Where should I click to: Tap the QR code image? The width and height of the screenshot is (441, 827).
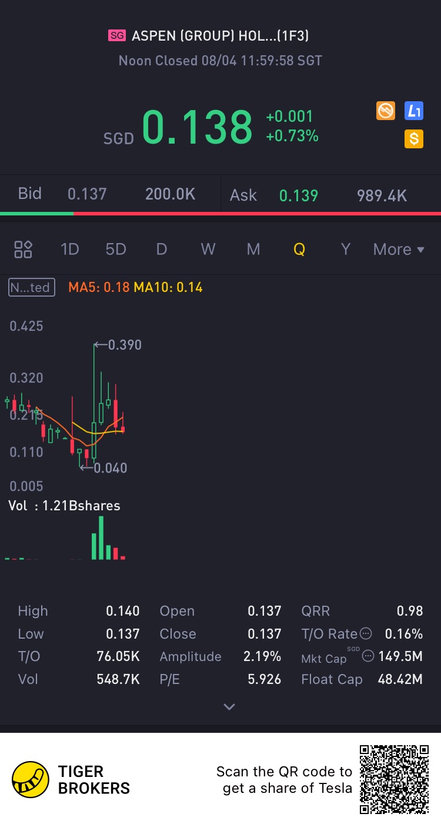(394, 779)
